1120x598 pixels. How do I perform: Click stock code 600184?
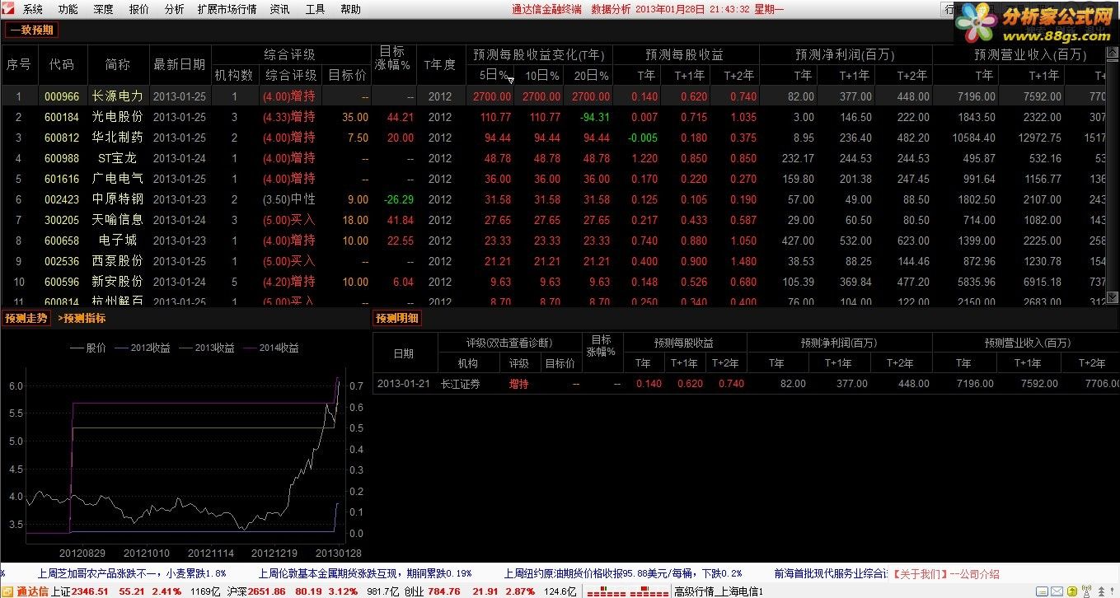pos(62,117)
